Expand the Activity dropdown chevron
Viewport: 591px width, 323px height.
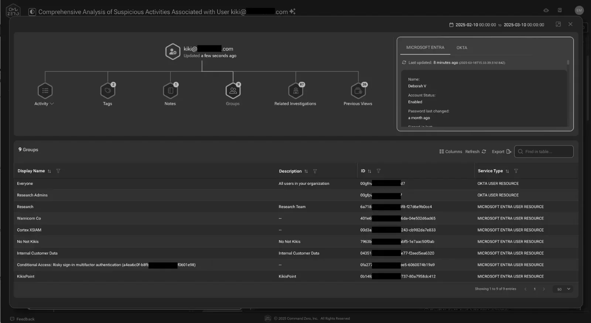pos(52,104)
